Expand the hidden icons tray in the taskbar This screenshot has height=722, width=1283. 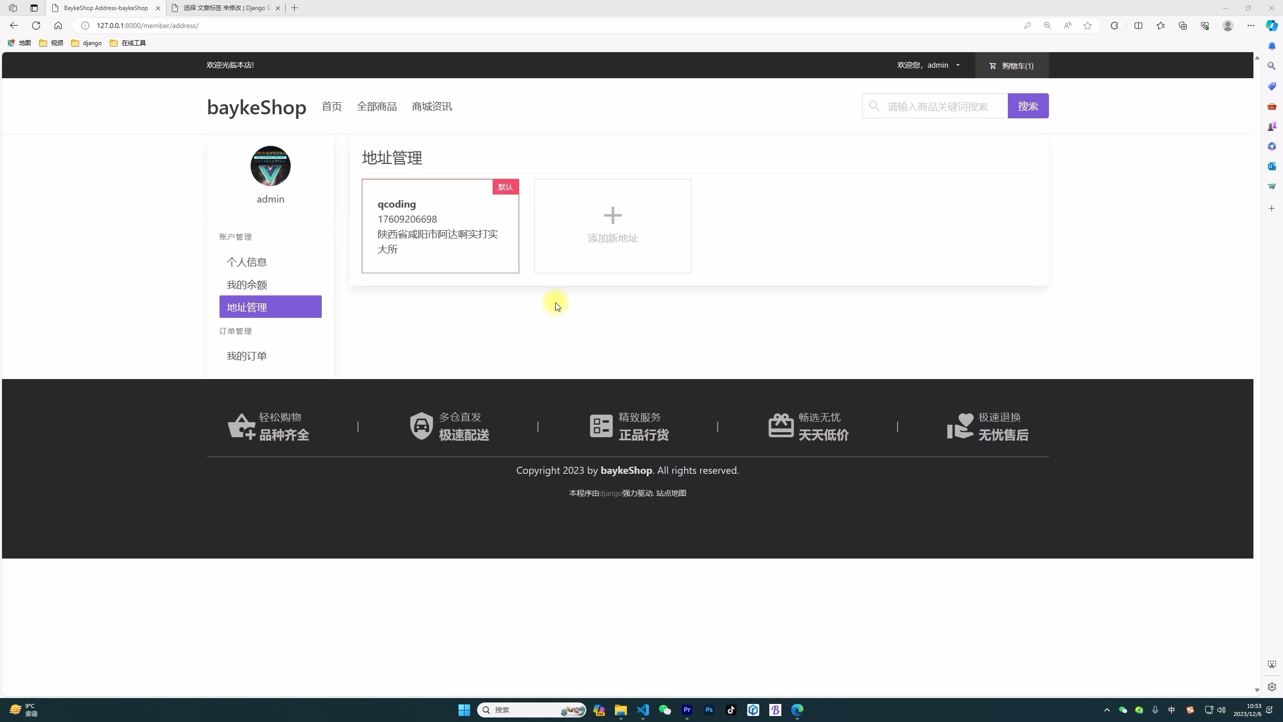(1106, 710)
